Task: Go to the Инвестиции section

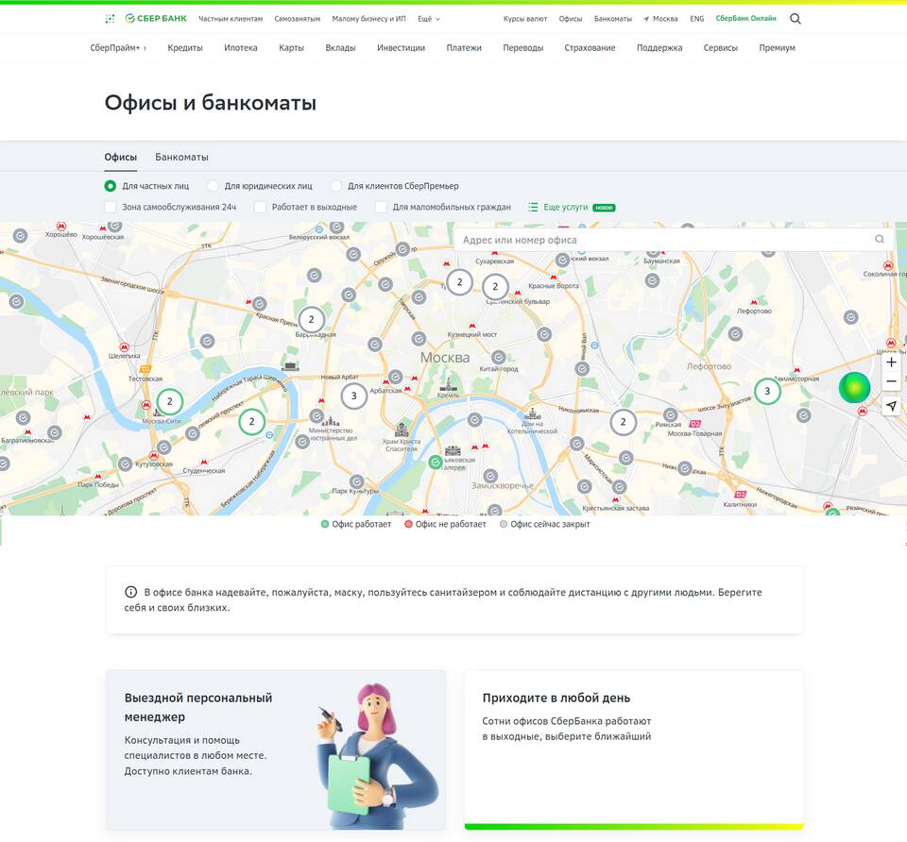Action: 401,48
